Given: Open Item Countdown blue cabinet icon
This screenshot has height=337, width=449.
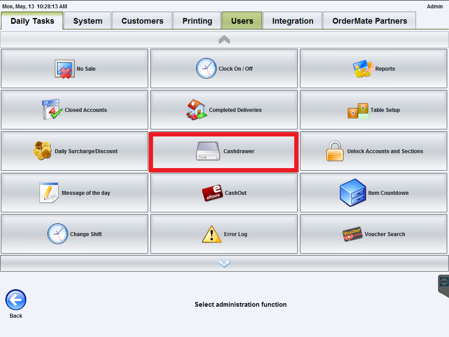Looking at the screenshot, I should click(353, 193).
